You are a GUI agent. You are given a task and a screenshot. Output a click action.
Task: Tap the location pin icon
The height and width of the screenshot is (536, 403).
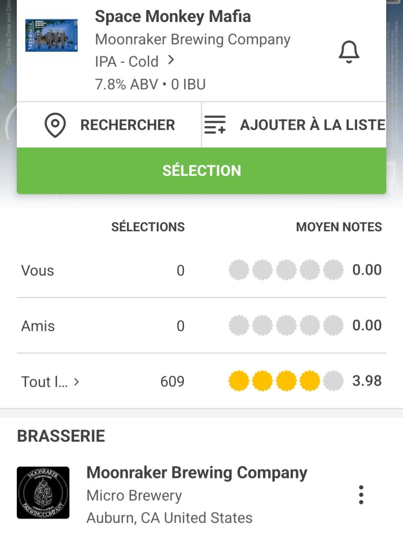[55, 125]
